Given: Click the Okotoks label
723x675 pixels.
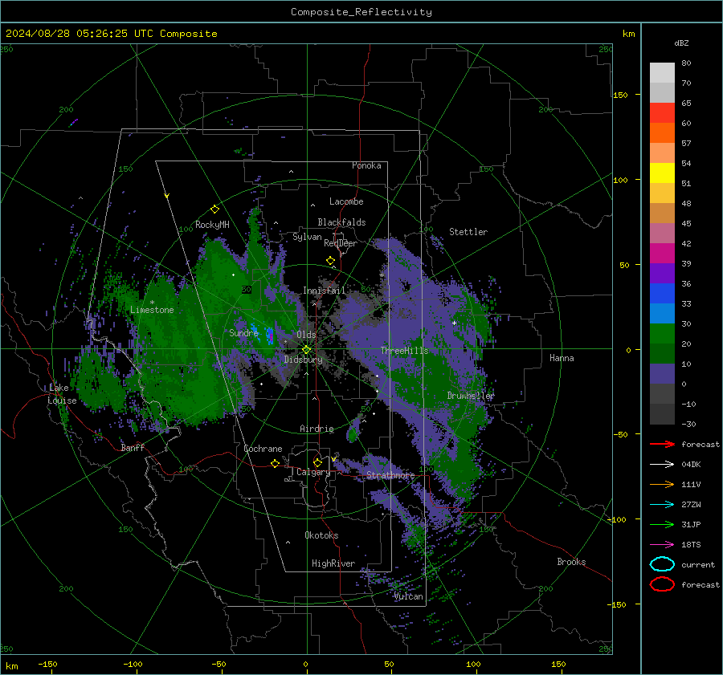Looking at the screenshot, I should [x=321, y=535].
